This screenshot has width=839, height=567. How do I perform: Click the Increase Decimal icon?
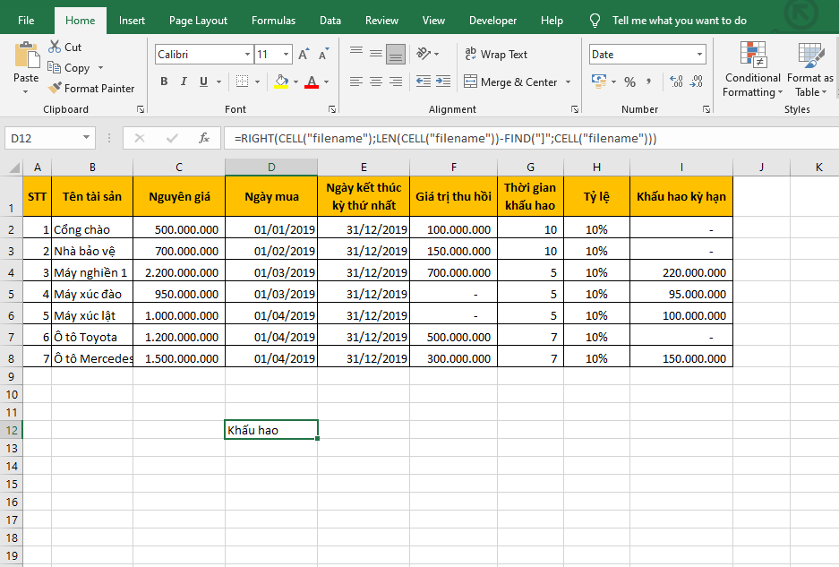(675, 82)
